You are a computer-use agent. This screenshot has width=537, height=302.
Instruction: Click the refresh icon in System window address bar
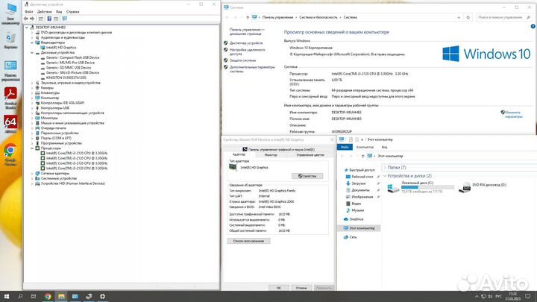(x=468, y=17)
